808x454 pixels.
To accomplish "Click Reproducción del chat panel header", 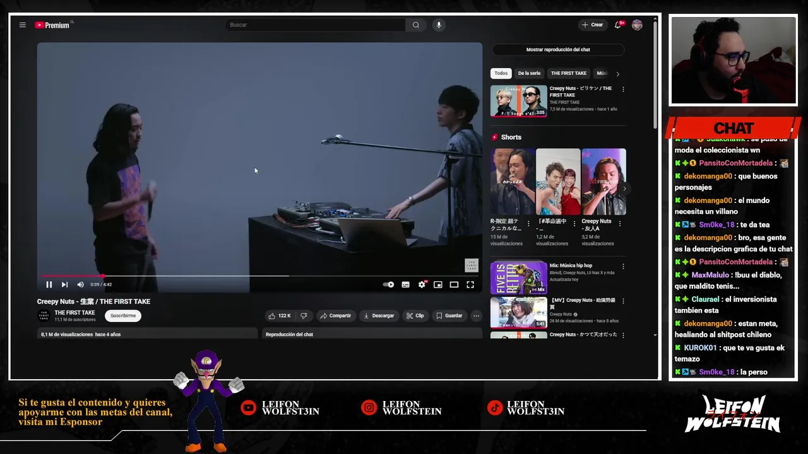I will (x=372, y=334).
